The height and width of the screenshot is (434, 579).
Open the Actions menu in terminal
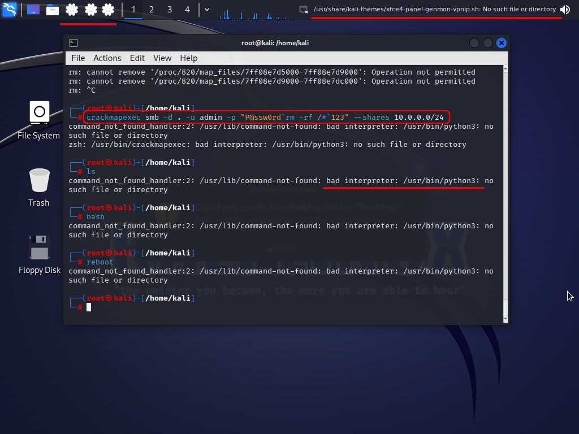[x=107, y=58]
